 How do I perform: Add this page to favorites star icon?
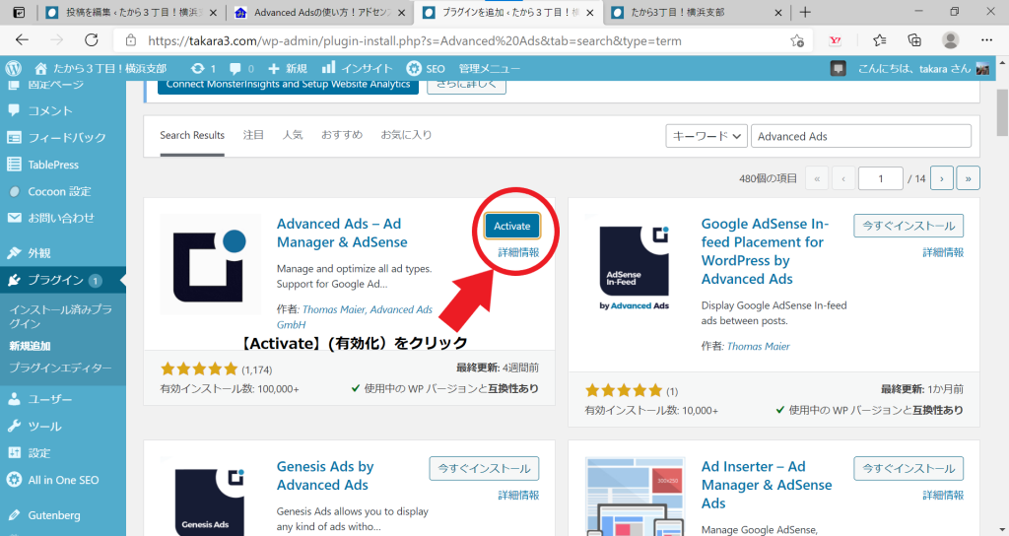pyautogui.click(x=797, y=40)
